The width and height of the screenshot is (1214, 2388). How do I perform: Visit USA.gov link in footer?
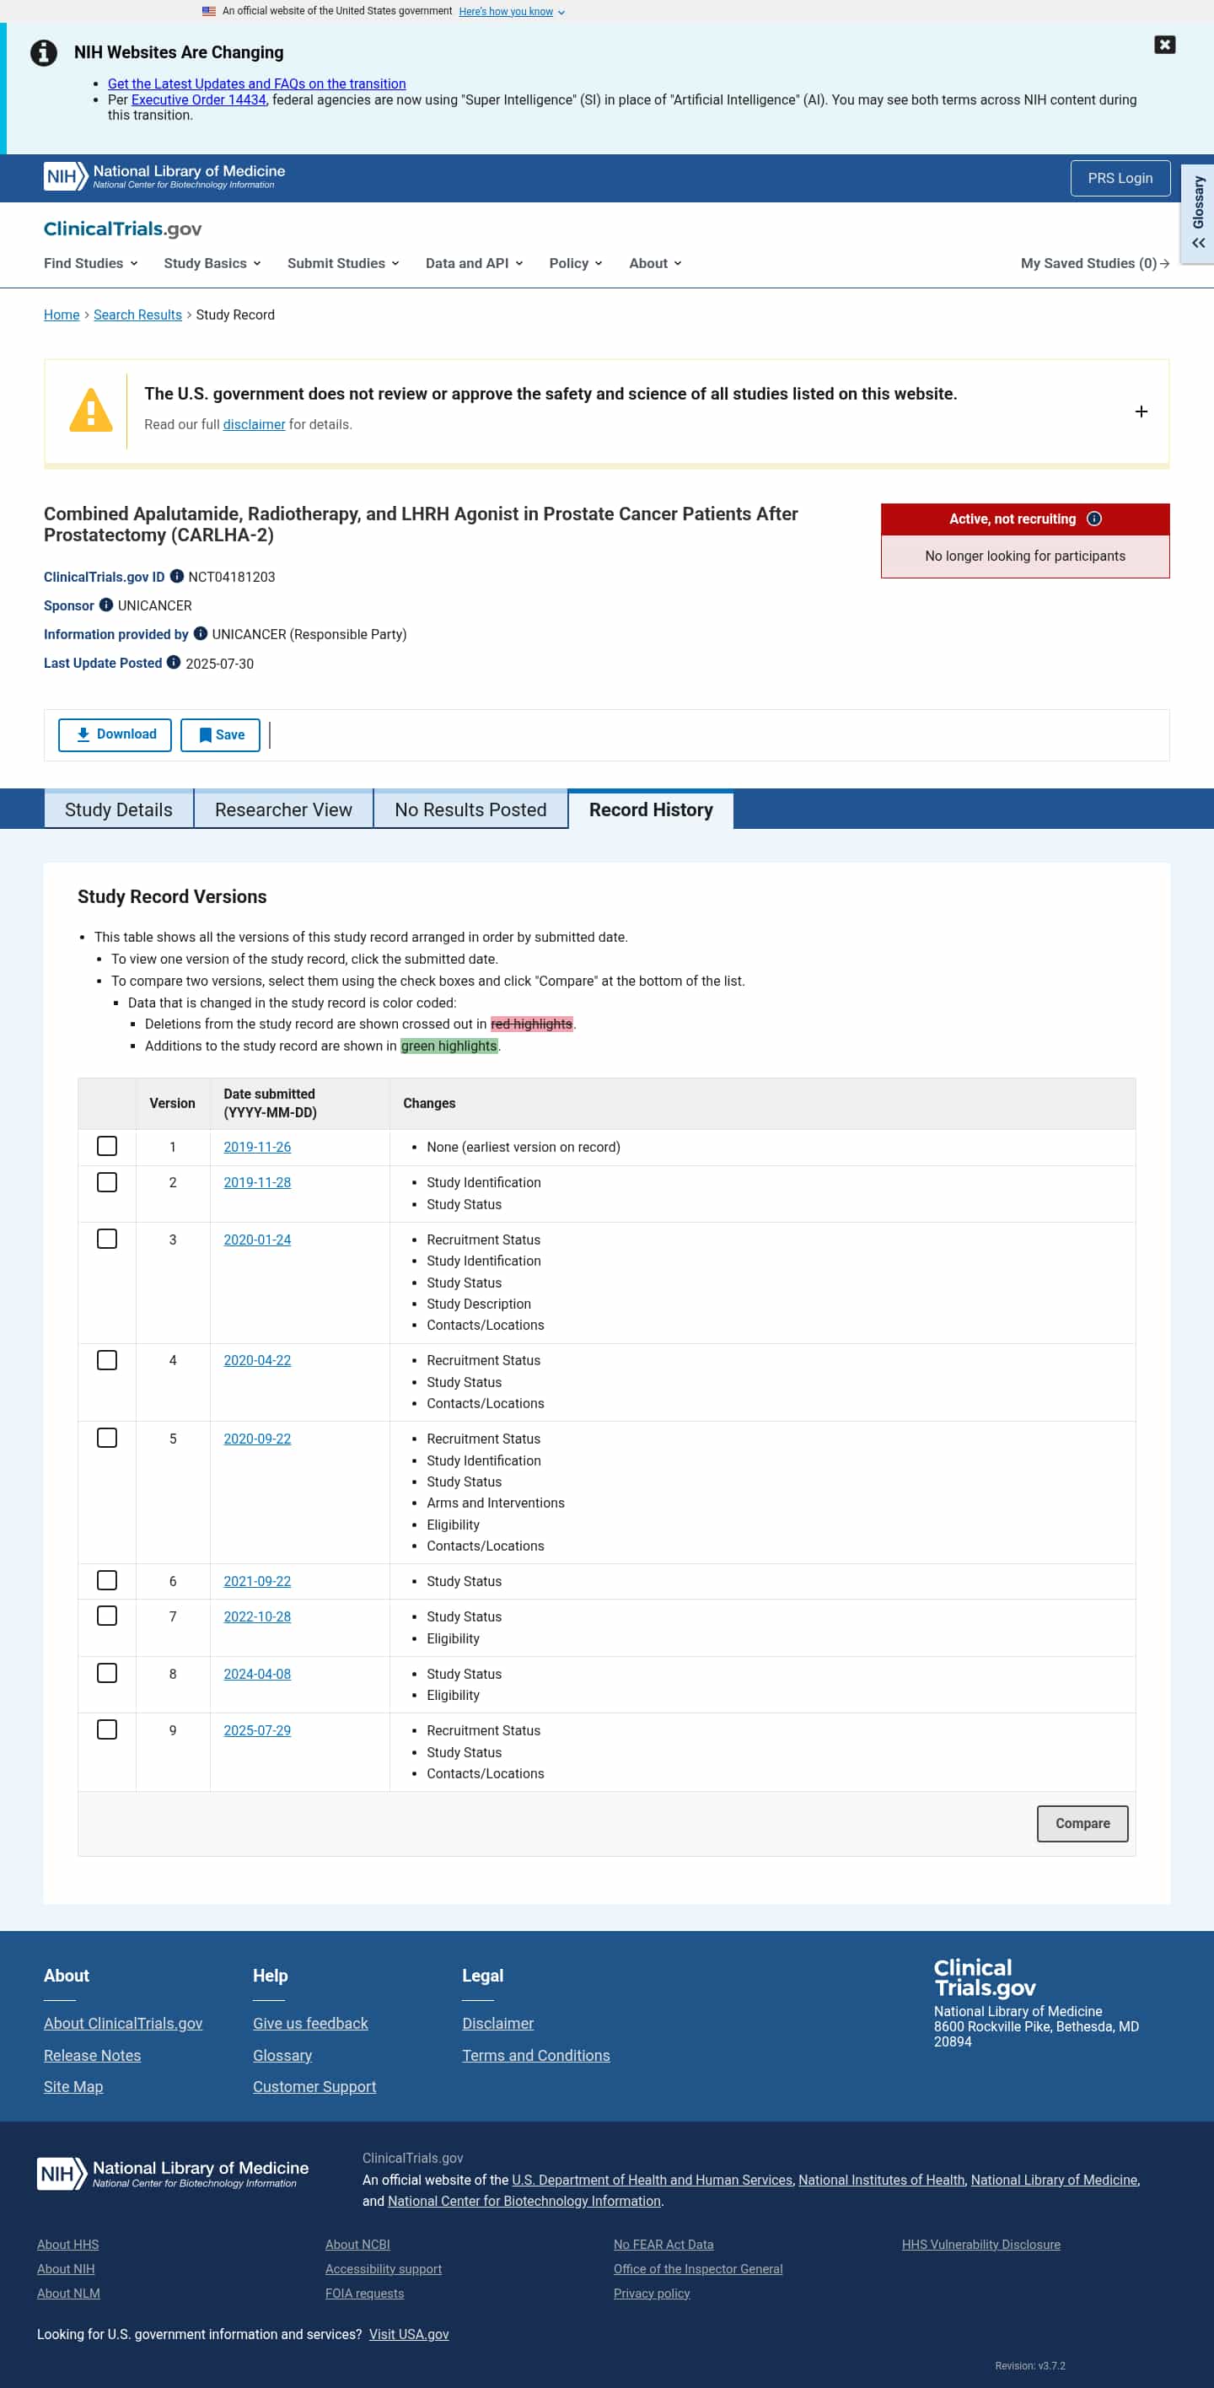409,2334
